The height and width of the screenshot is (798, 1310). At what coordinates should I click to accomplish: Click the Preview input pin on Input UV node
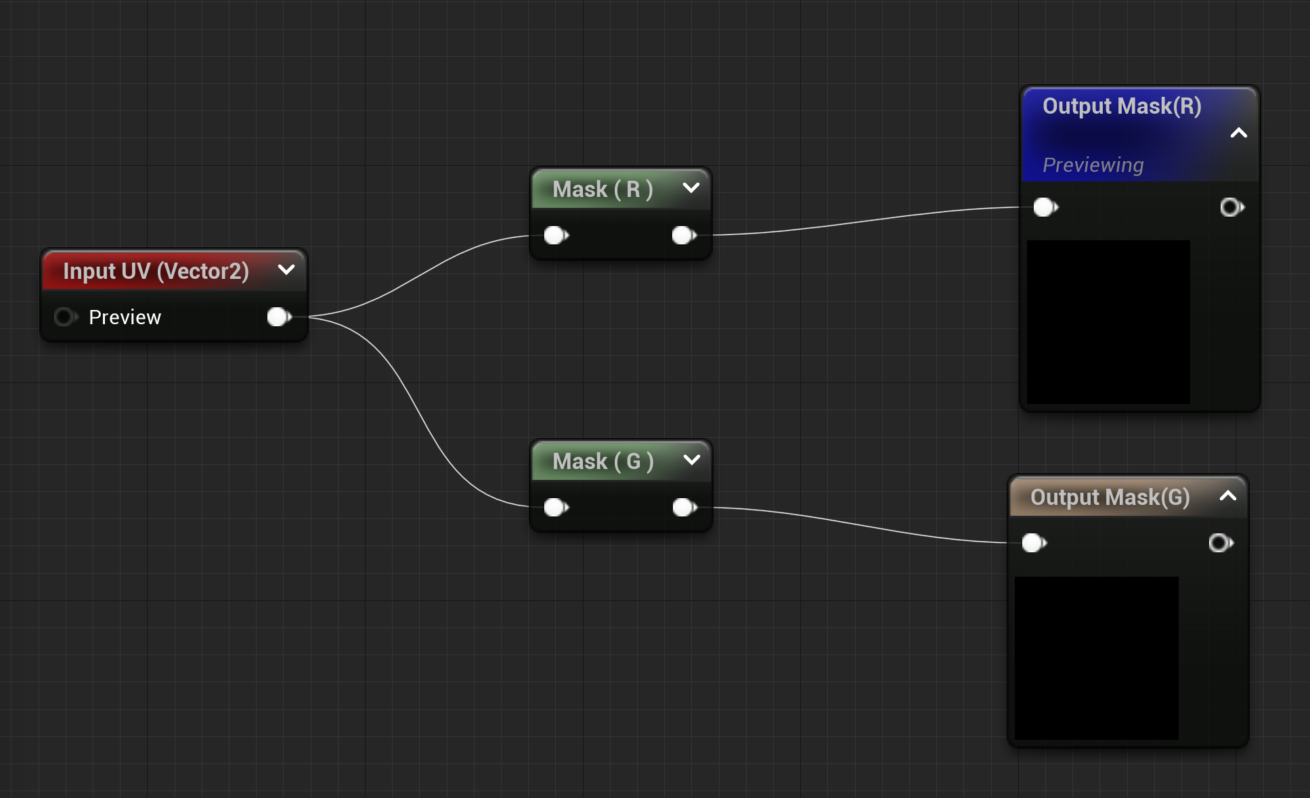65,317
